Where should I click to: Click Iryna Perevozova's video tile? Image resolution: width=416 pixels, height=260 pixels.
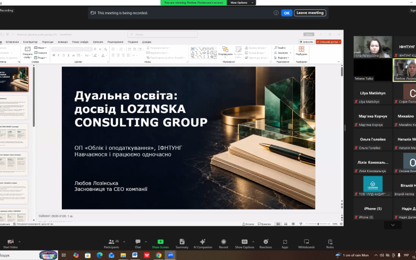372,47
